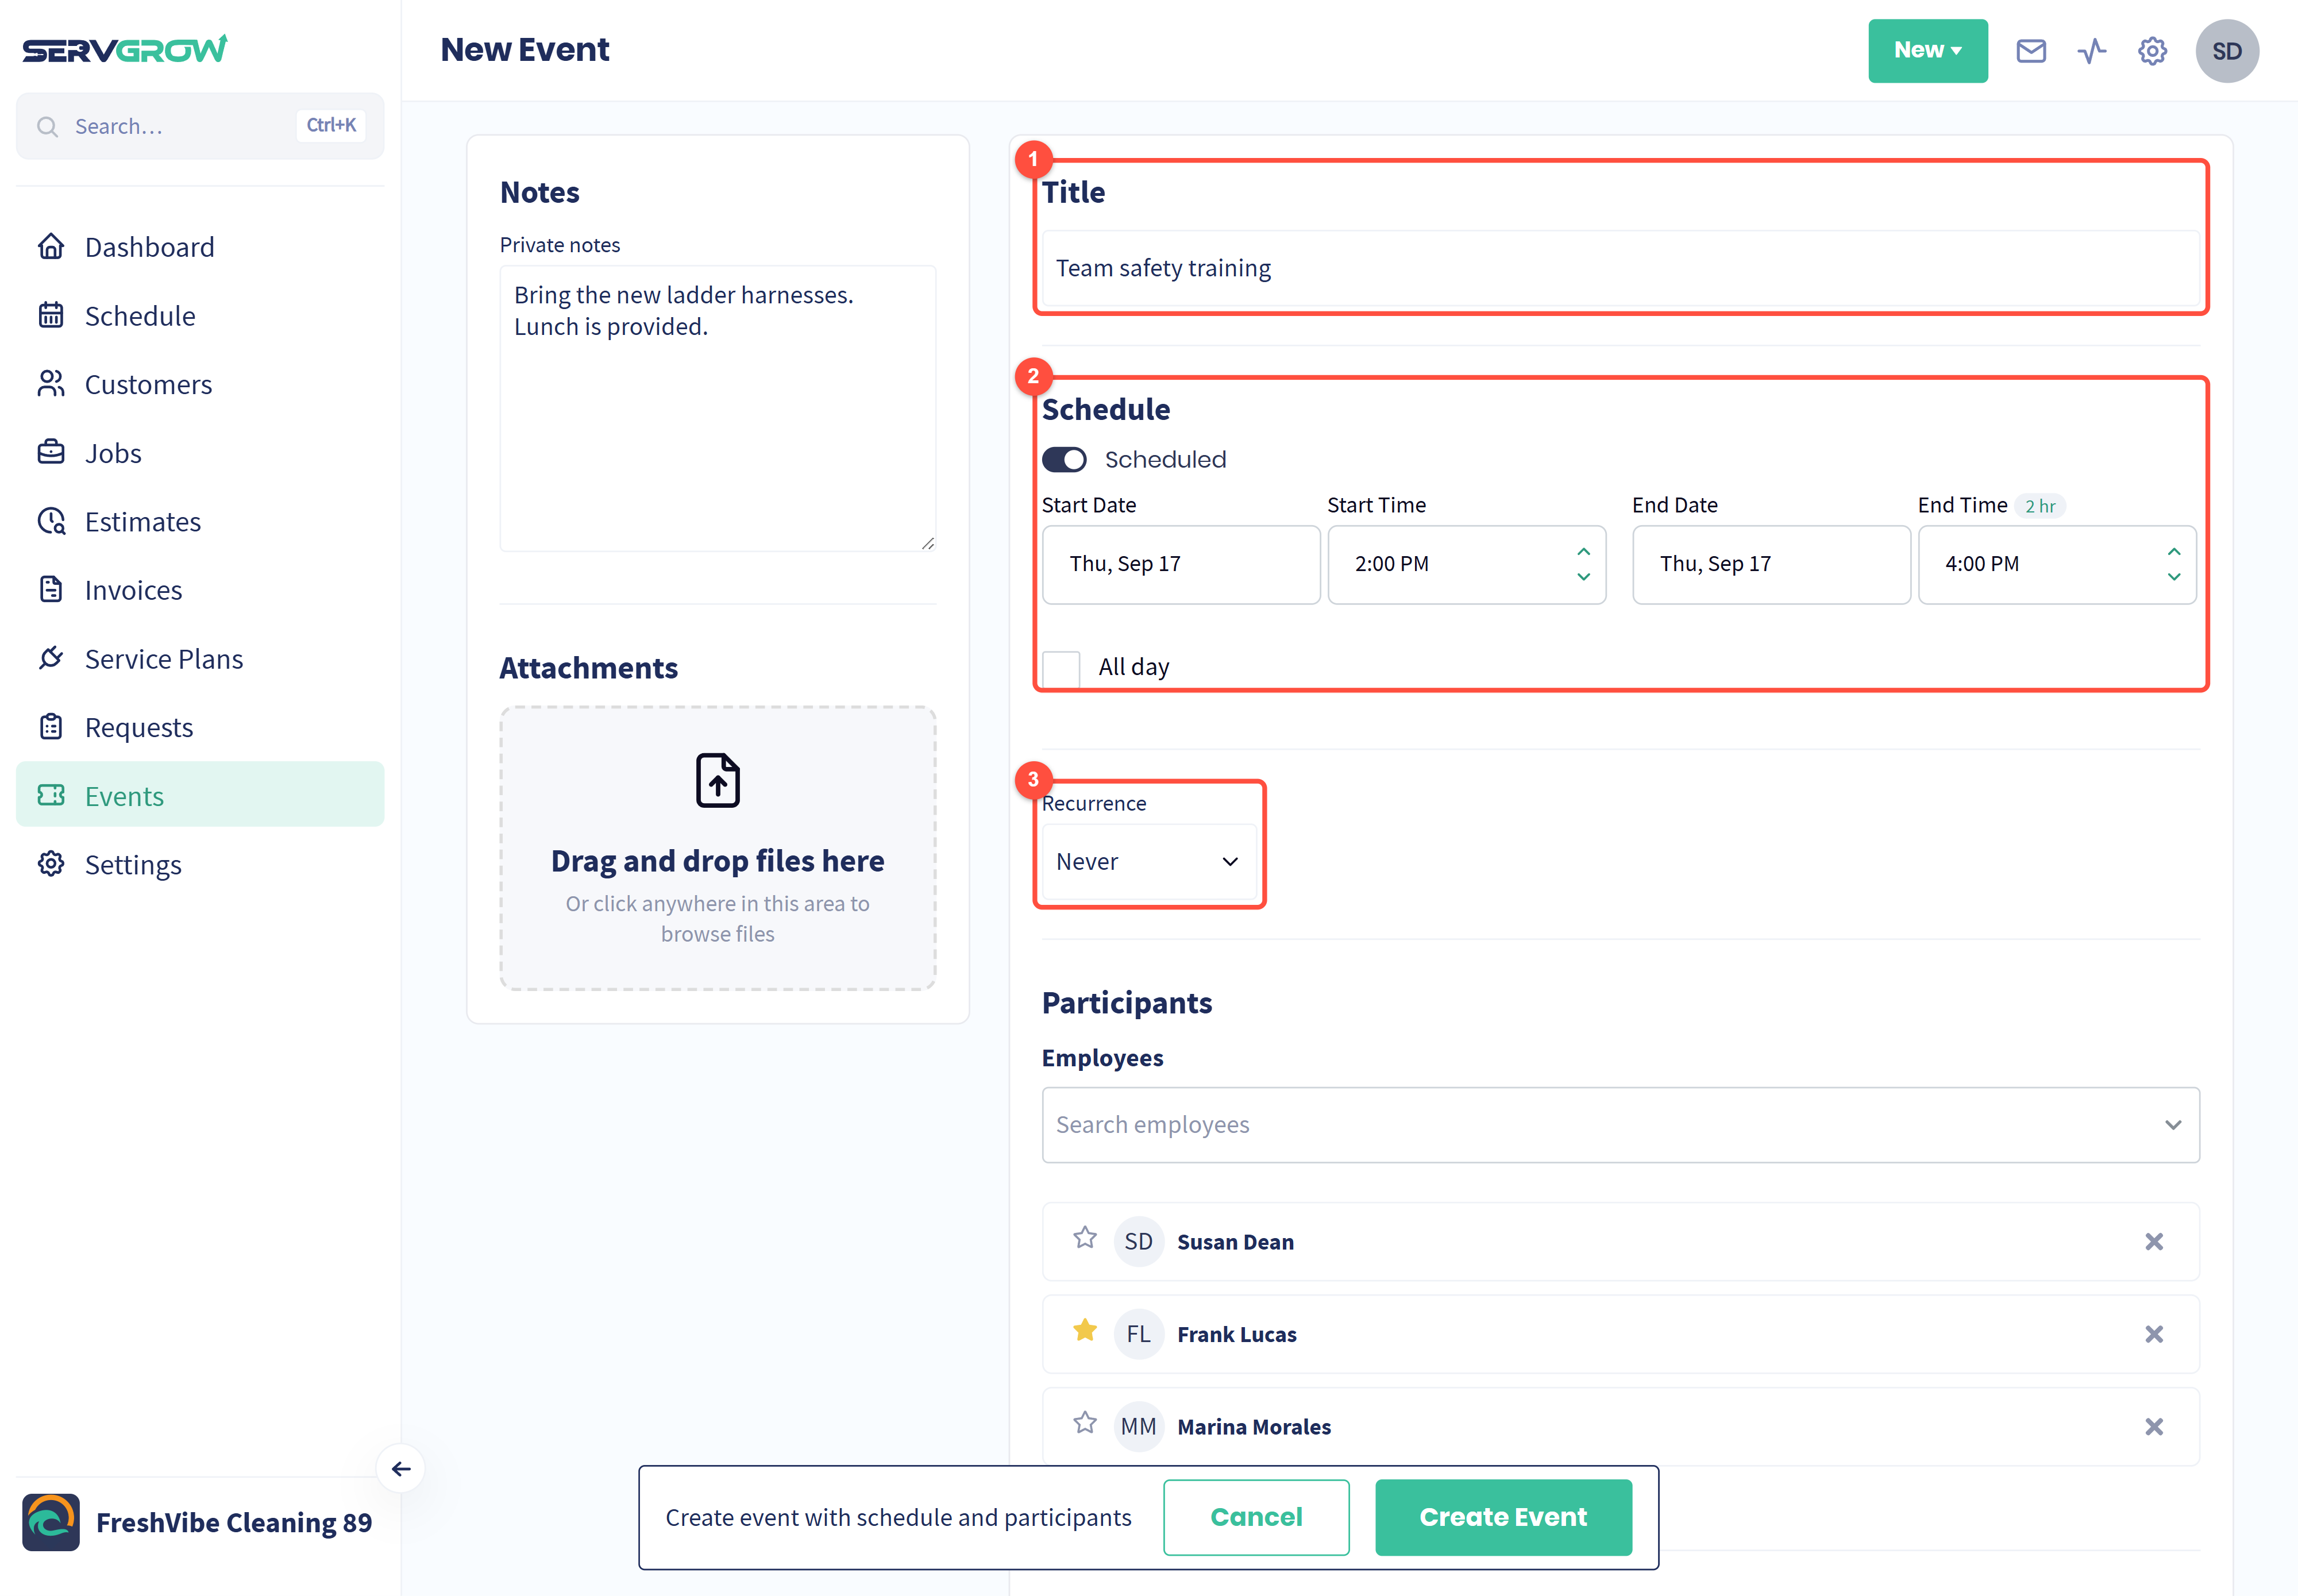The height and width of the screenshot is (1596, 2298).
Task: Open the activity pulse icon
Action: (x=2091, y=51)
